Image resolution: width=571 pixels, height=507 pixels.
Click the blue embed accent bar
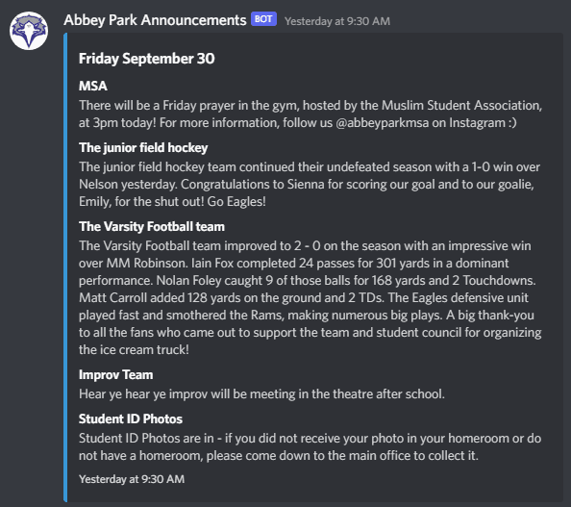(65, 267)
